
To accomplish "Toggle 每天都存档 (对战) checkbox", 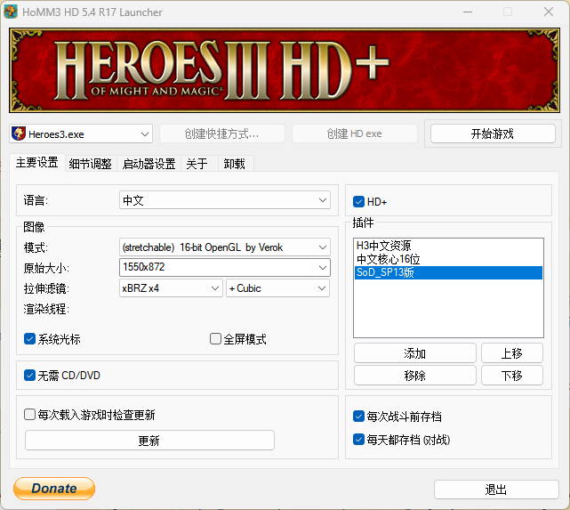I will 358,440.
